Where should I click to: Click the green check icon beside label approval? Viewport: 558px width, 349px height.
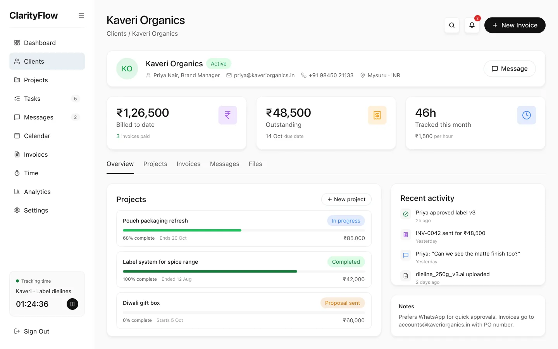coord(406,214)
